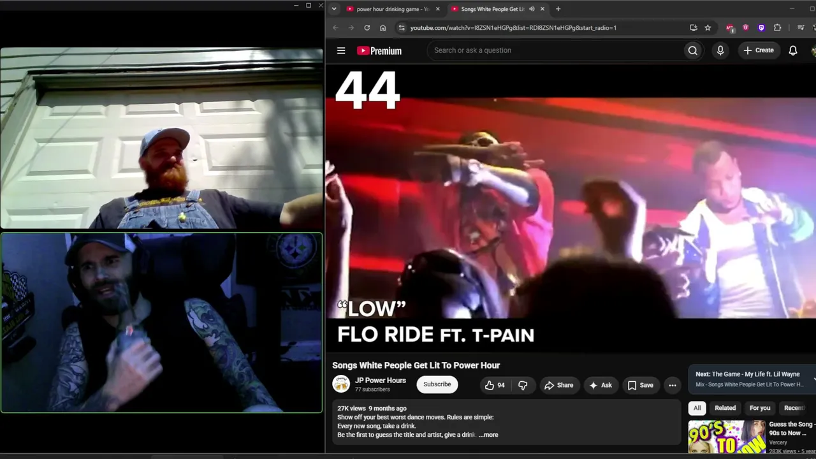Minimize the webcam call window

click(x=296, y=6)
